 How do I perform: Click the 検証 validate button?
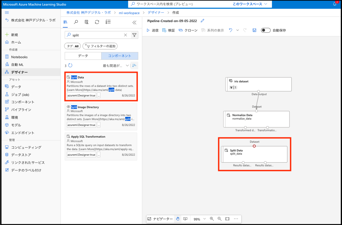pos(168,30)
